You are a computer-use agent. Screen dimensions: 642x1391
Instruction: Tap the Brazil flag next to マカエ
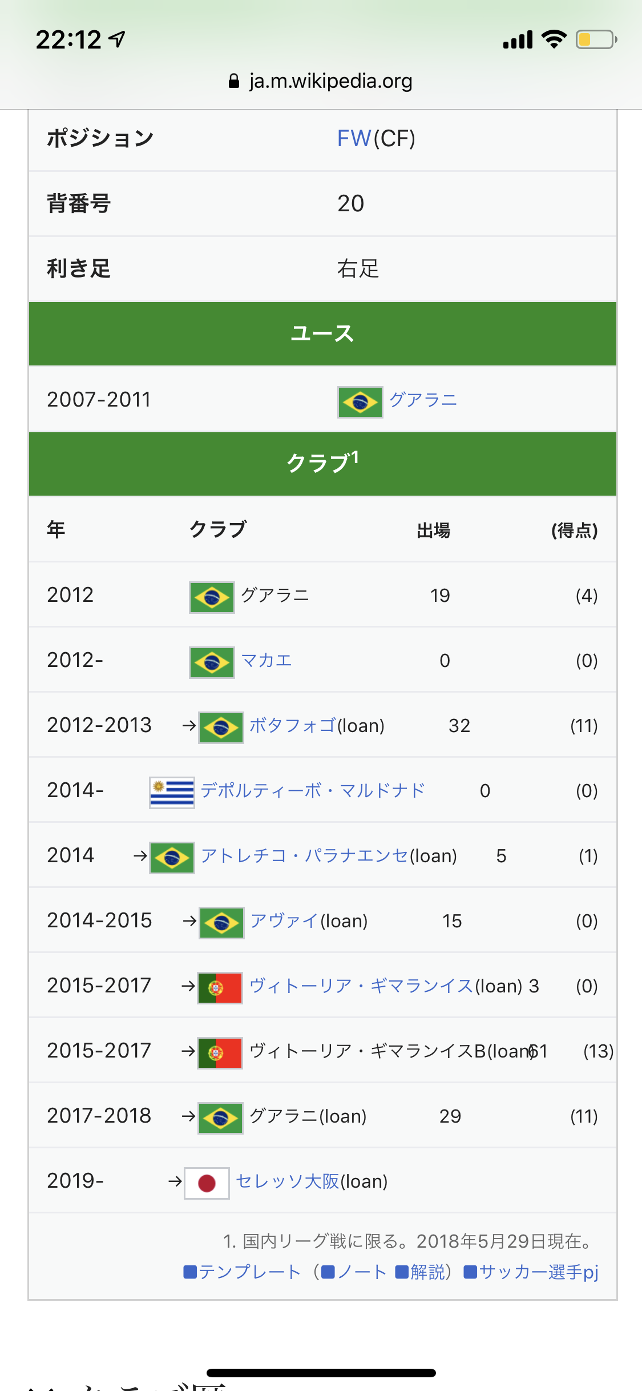coord(212,662)
